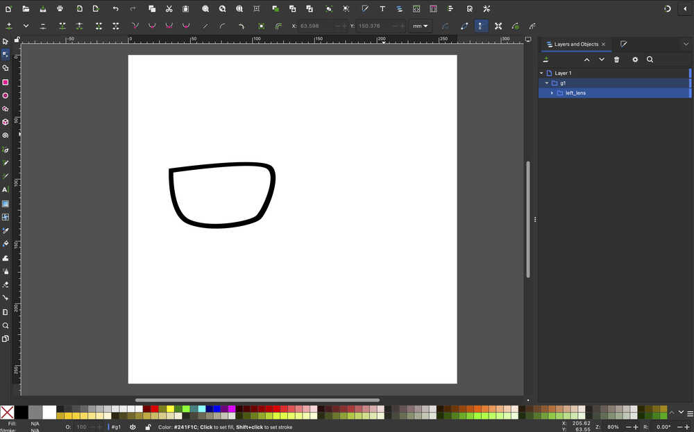Click the Add layer button

tap(545, 60)
